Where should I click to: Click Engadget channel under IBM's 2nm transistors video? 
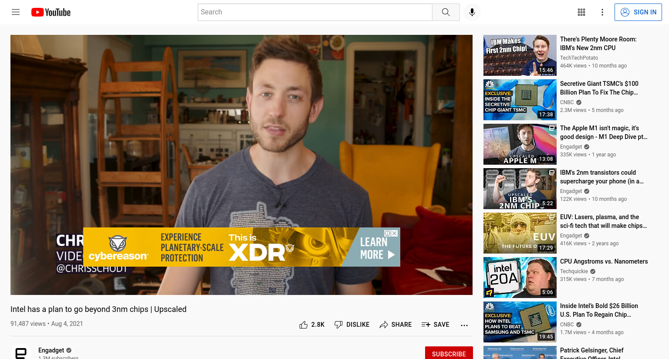click(x=571, y=191)
